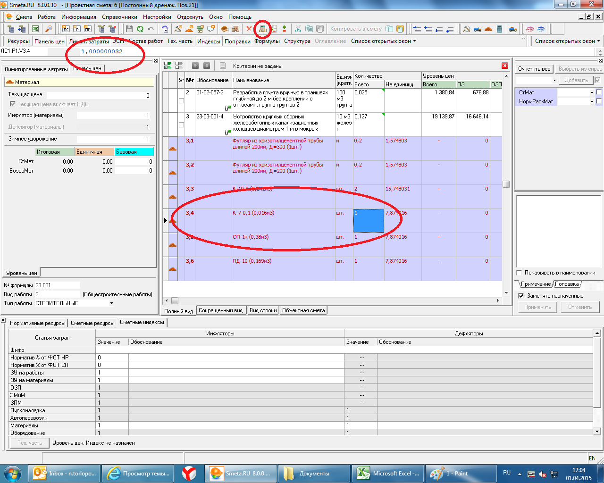The width and height of the screenshot is (604, 483).
Task: Click the move up arrow icon
Action: (x=195, y=66)
